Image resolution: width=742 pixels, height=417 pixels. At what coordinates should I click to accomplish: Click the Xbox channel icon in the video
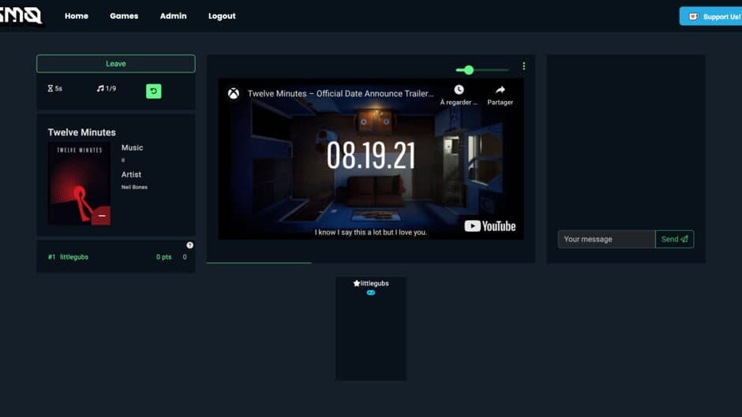(x=234, y=94)
